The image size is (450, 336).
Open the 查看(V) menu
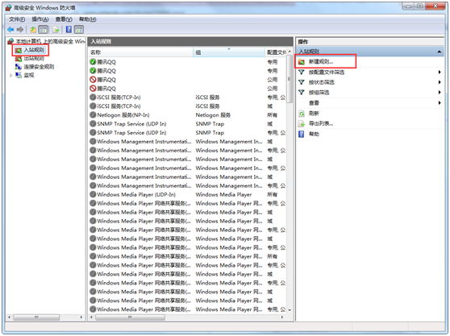(64, 19)
